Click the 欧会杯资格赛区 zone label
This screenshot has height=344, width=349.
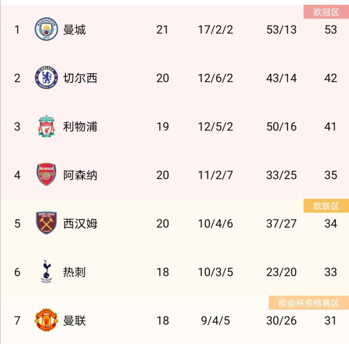pyautogui.click(x=309, y=303)
